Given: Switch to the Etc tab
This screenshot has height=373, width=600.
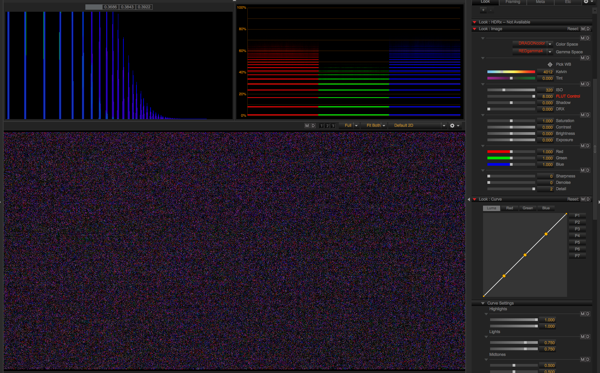Looking at the screenshot, I should [568, 2].
